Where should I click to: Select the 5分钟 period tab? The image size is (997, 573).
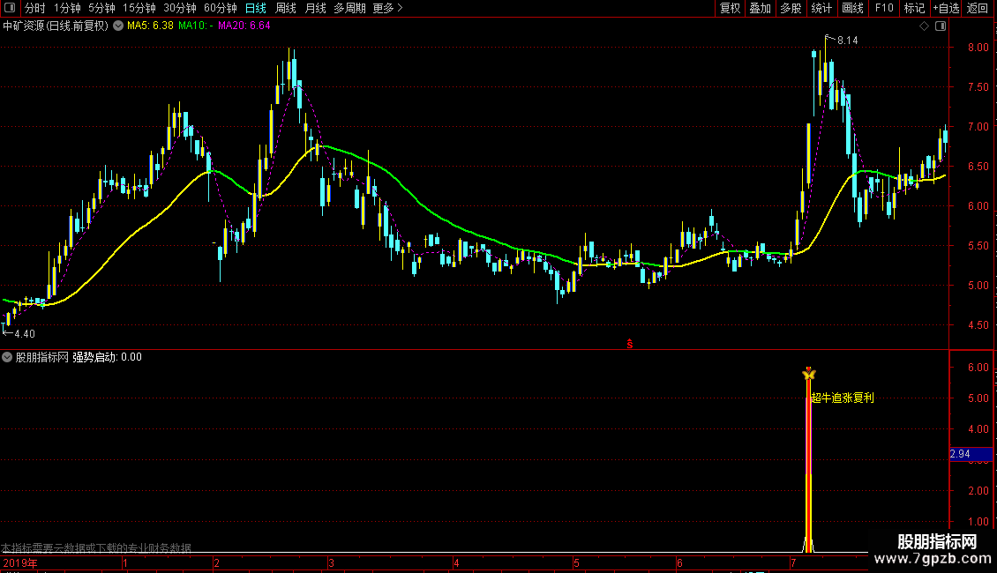coord(101,8)
